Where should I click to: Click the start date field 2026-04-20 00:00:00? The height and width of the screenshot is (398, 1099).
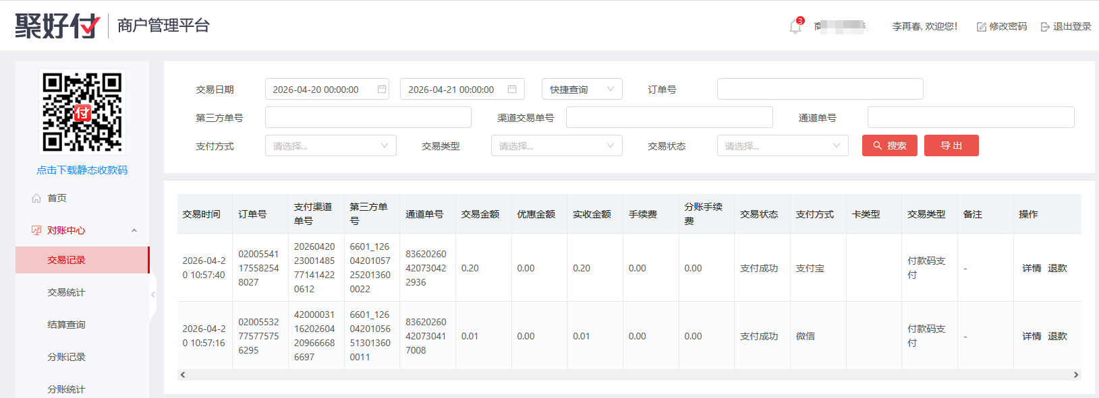(x=327, y=89)
